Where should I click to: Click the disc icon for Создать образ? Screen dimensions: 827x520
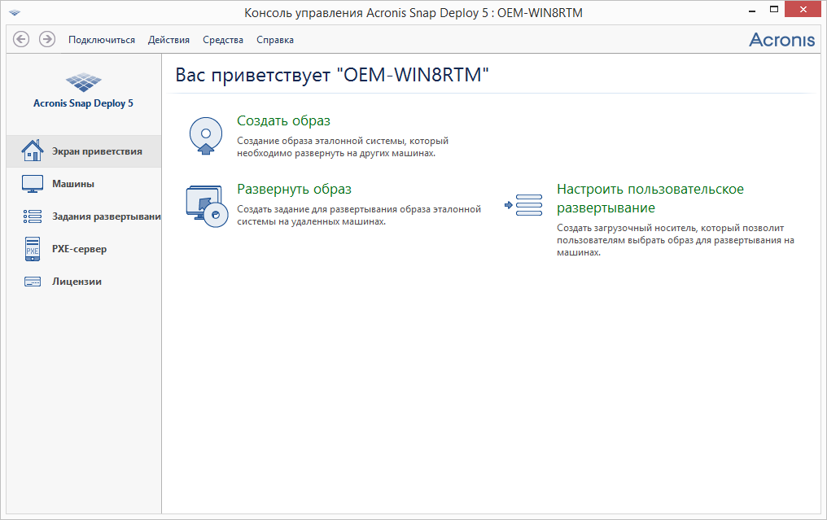(206, 136)
